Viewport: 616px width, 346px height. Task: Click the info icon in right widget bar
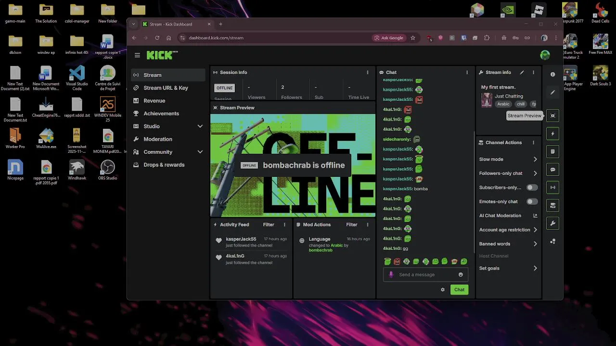click(552, 74)
